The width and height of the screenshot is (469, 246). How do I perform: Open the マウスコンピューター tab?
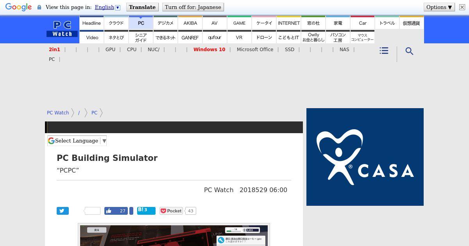point(363,37)
